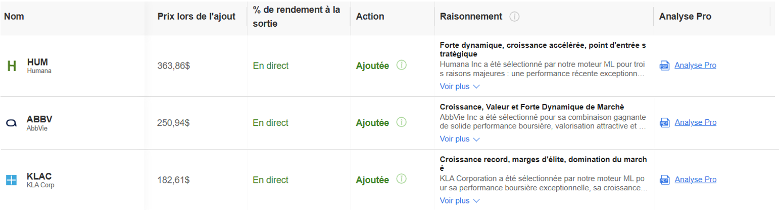Click PDF icon in KLA Corp row
Screen dimensions: 779x210
pos(664,180)
